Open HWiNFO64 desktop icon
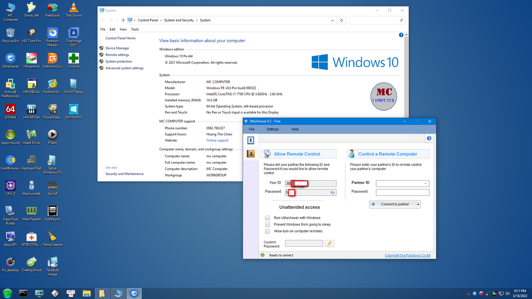 coord(32,112)
